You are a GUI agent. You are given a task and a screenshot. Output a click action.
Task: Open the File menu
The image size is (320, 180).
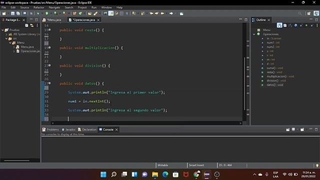pyautogui.click(x=3, y=7)
